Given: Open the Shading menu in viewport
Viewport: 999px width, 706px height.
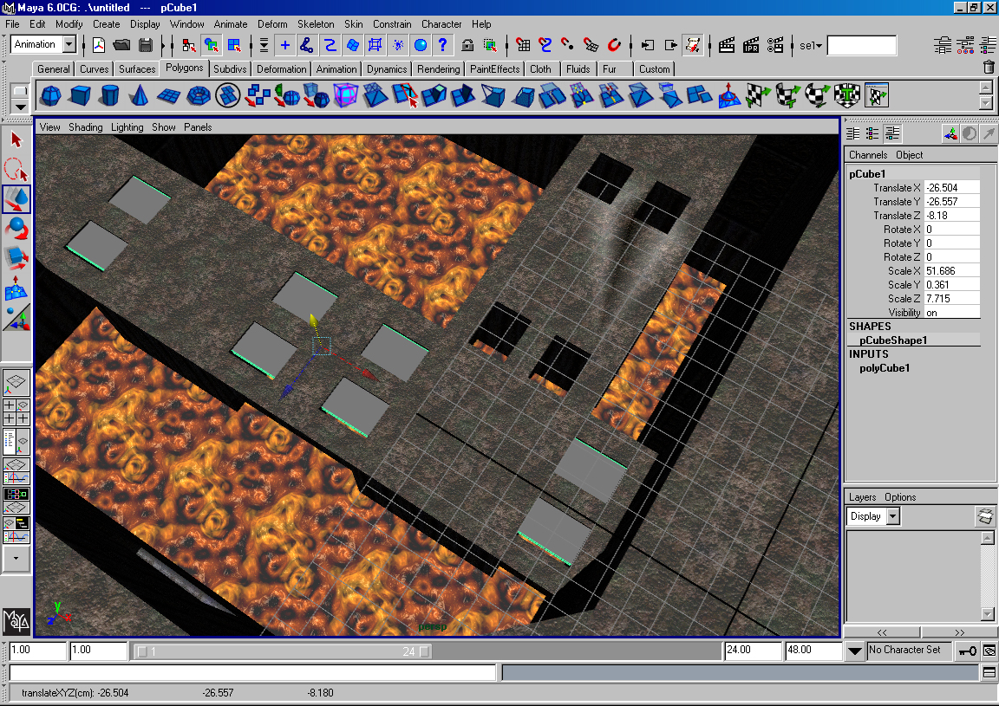Looking at the screenshot, I should [85, 127].
